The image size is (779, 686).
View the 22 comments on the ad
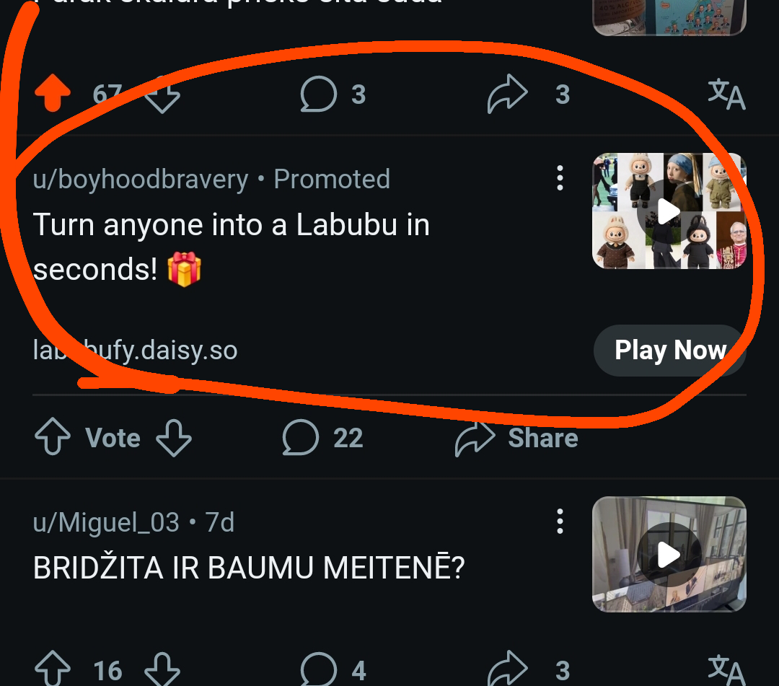[x=322, y=438]
